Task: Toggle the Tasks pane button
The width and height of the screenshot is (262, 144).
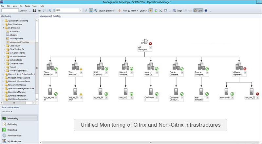Action: (198, 10)
